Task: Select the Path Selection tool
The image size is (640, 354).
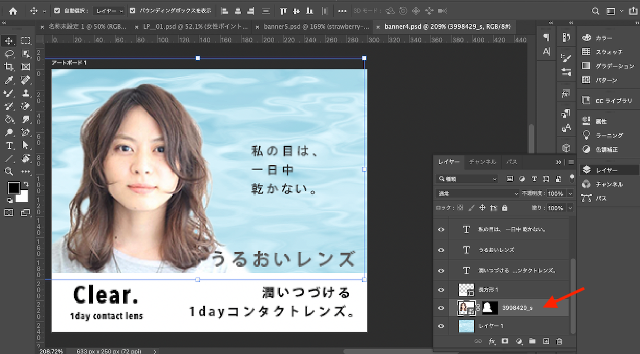Action: pyautogui.click(x=26, y=146)
